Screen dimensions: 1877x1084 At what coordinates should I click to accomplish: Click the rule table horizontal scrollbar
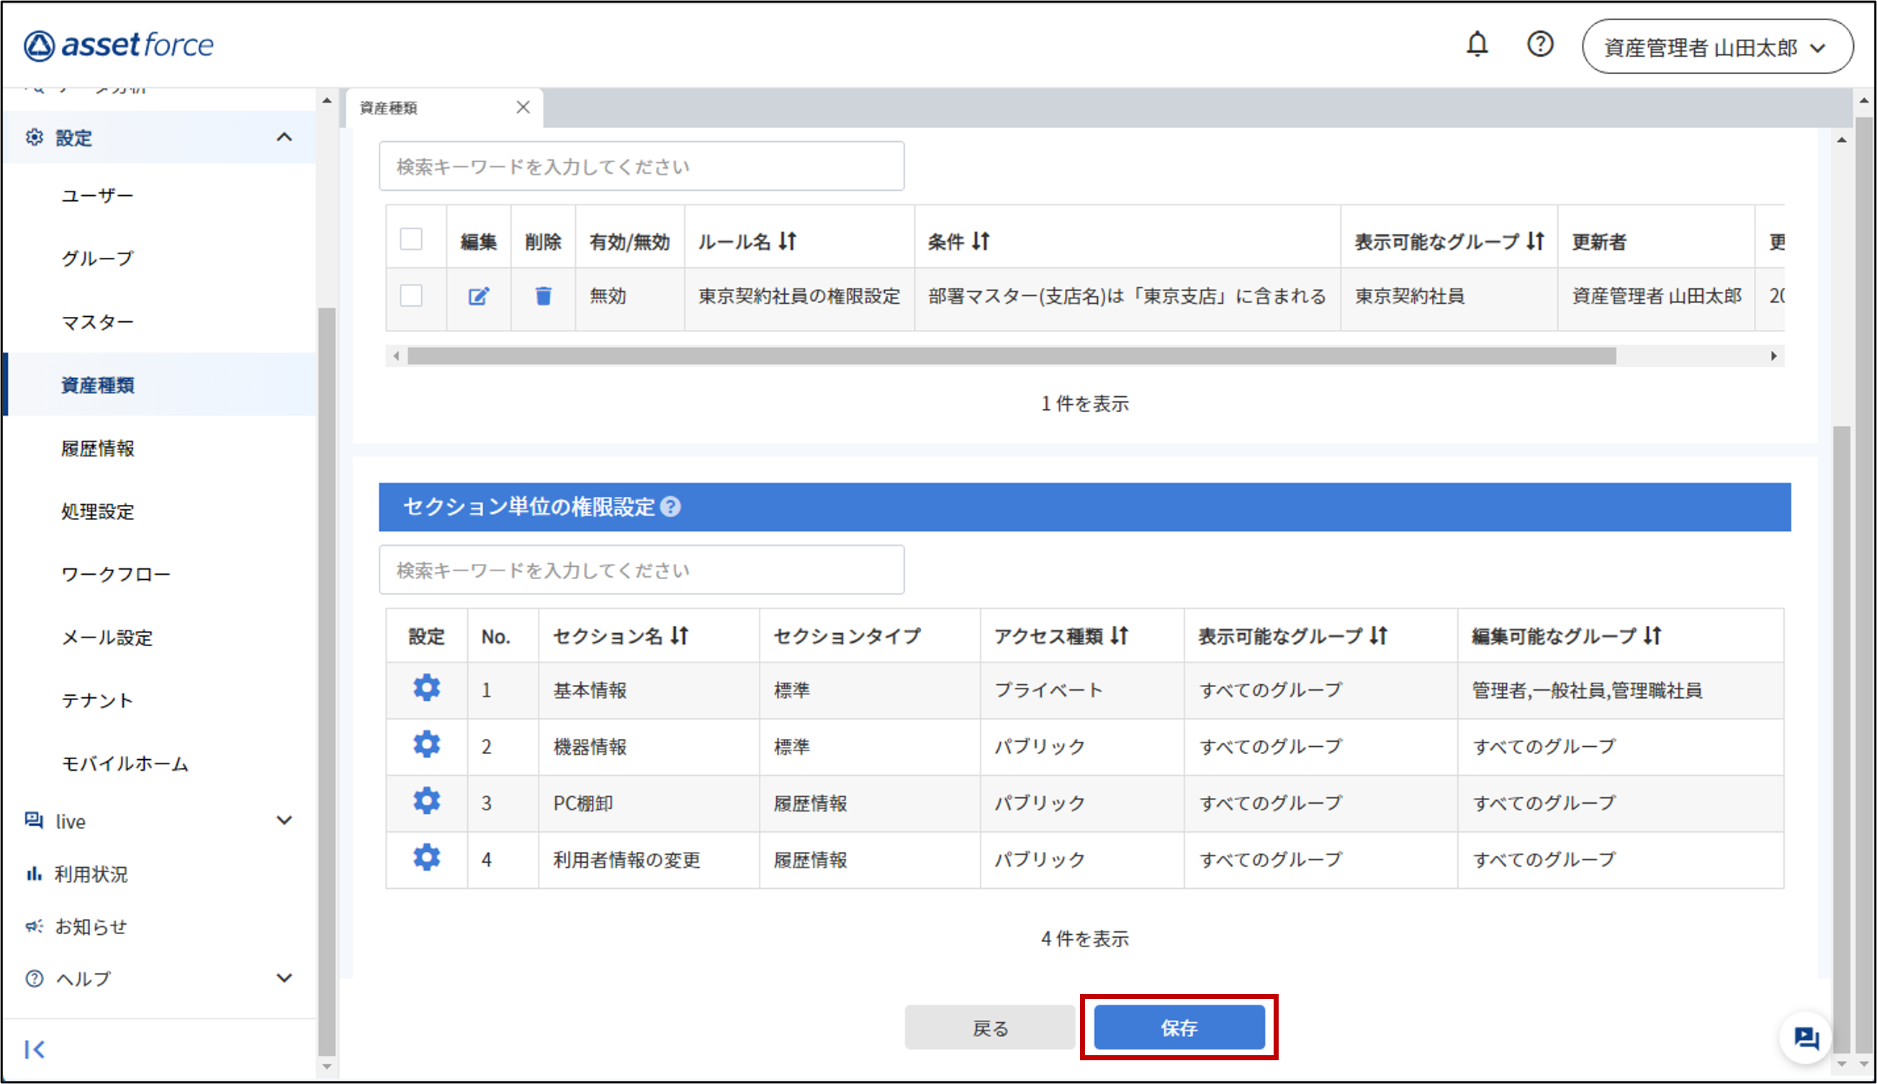[x=1012, y=356]
